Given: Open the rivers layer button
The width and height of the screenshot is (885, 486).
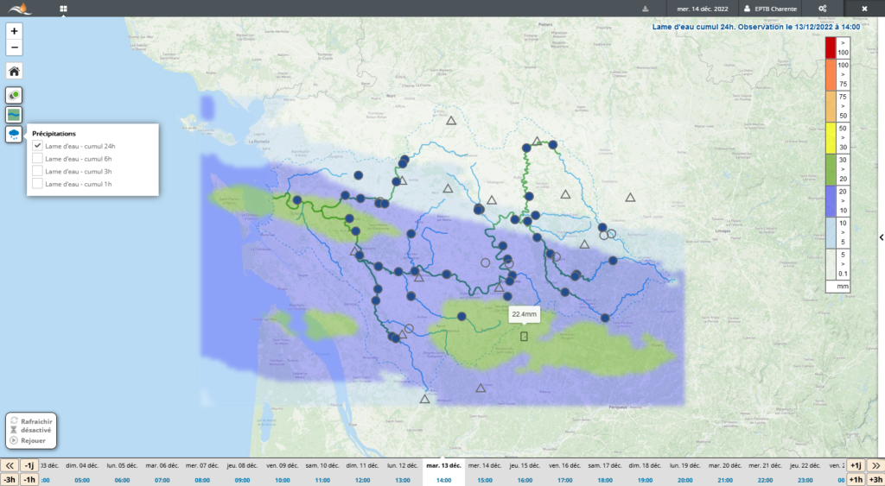Looking at the screenshot, I should (x=14, y=114).
